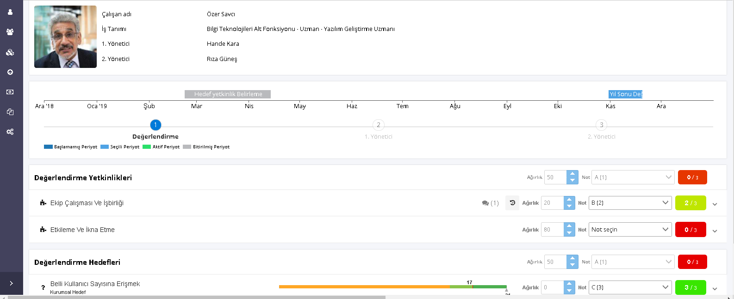Screen dimensions: 734x299
Task: Click the progress bar for Belli Kullanıcı Sayısına Erişmek
Action: [392, 287]
